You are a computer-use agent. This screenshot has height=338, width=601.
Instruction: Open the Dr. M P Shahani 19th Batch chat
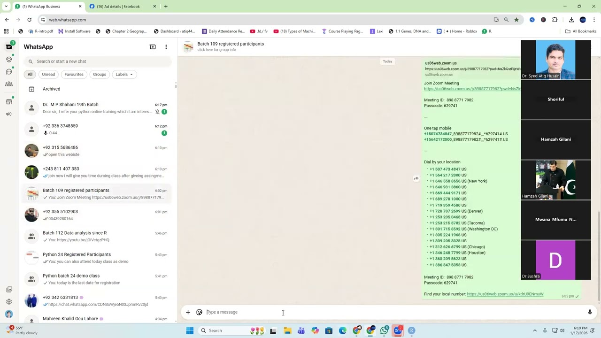[x=96, y=108]
